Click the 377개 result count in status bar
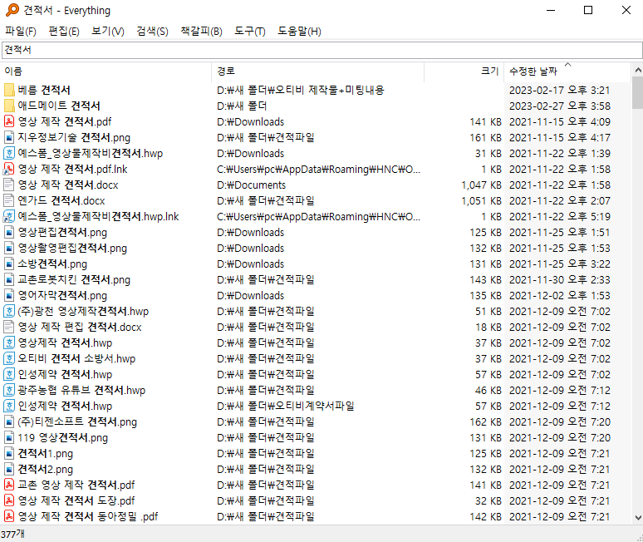Image resolution: width=643 pixels, height=542 pixels. pyautogui.click(x=12, y=534)
